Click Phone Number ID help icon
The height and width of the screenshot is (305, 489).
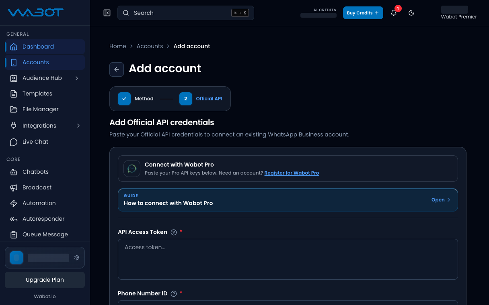click(174, 294)
